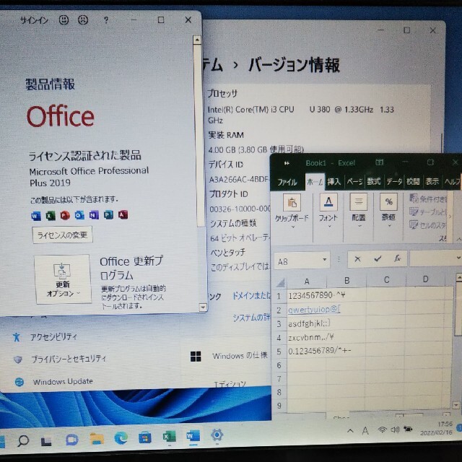Launch Microsoft Edge from the taskbar
The width and height of the screenshot is (462, 462).
click(121, 438)
